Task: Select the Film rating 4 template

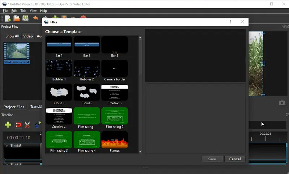Action: click(x=87, y=142)
